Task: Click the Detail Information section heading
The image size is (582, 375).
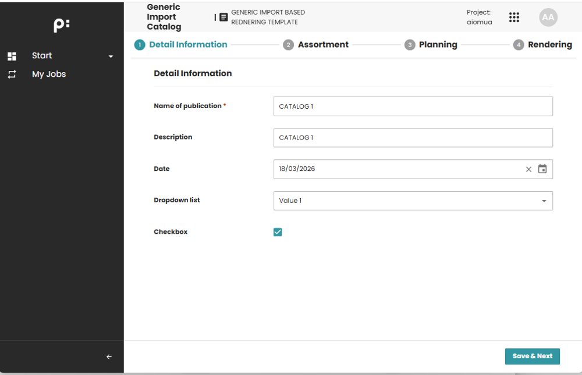Action: [x=193, y=73]
